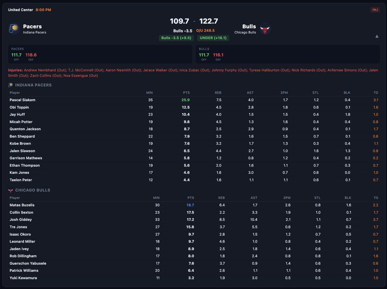The image size is (387, 289).
Task: Click Josh Giddey's 10.4 assists value
Action: 254,220
